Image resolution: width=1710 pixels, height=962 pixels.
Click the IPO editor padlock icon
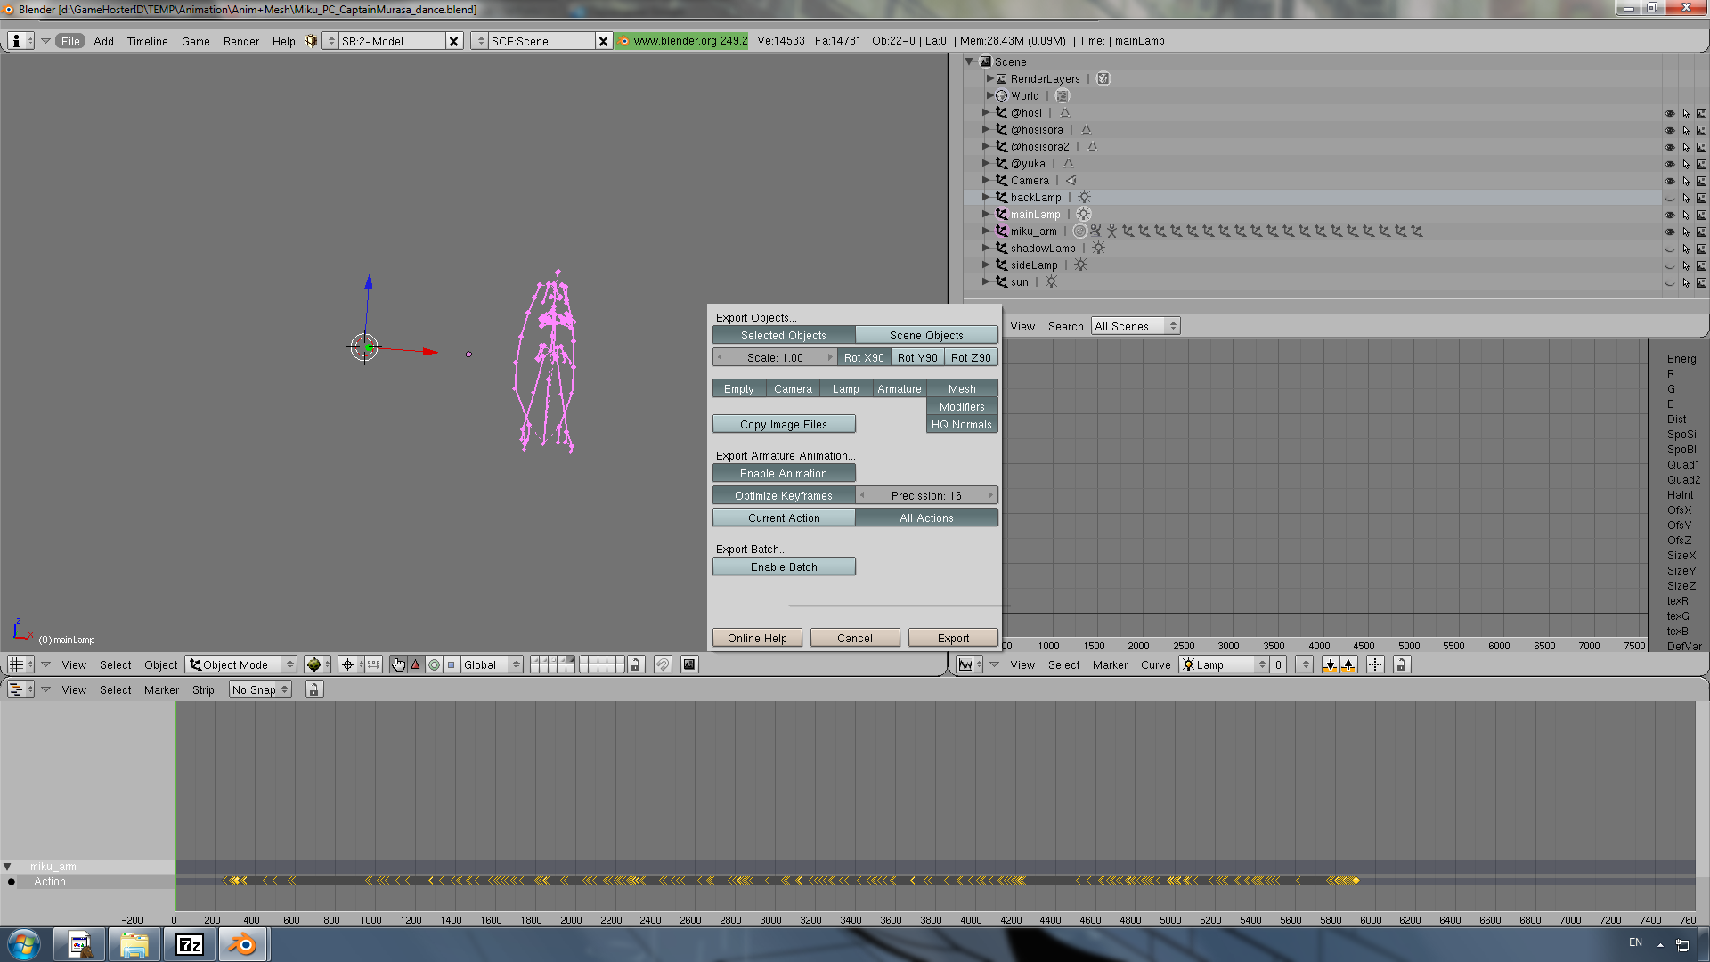coord(1402,664)
